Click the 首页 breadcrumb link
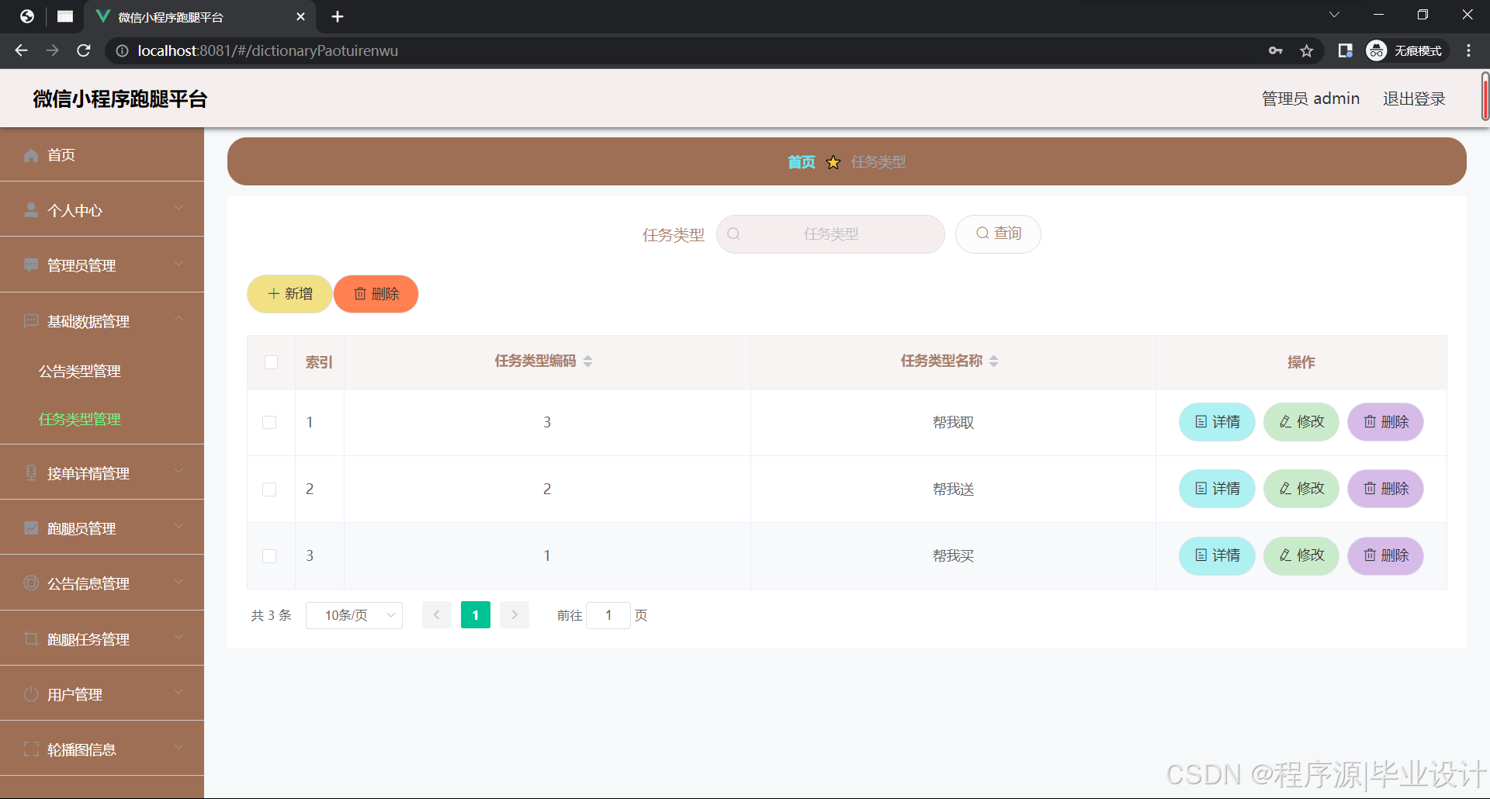 click(802, 162)
